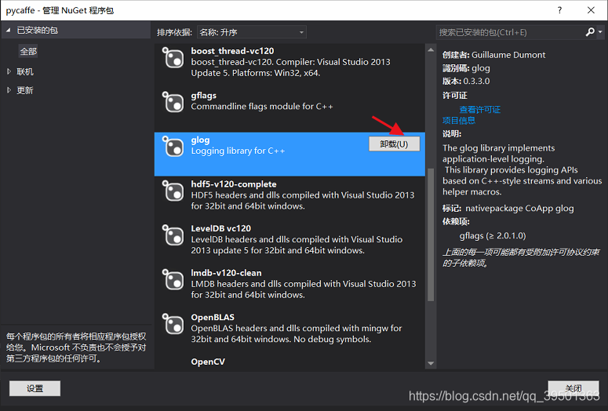This screenshot has width=608, height=411.
Task: Click 'Commandline flags module for C++' description
Action: coord(262,106)
